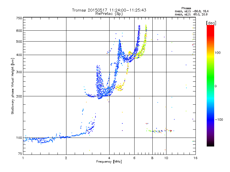Viewport: 230px width, 172px height.
Task: Click the x-axis tick label '6'
Action: coord(134,158)
